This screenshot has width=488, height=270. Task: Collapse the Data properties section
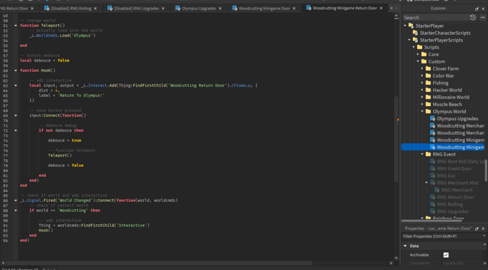[405, 246]
